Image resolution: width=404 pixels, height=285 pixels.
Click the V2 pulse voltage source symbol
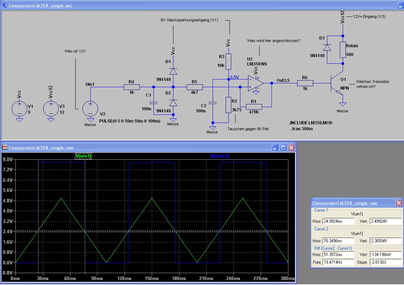[x=90, y=109]
